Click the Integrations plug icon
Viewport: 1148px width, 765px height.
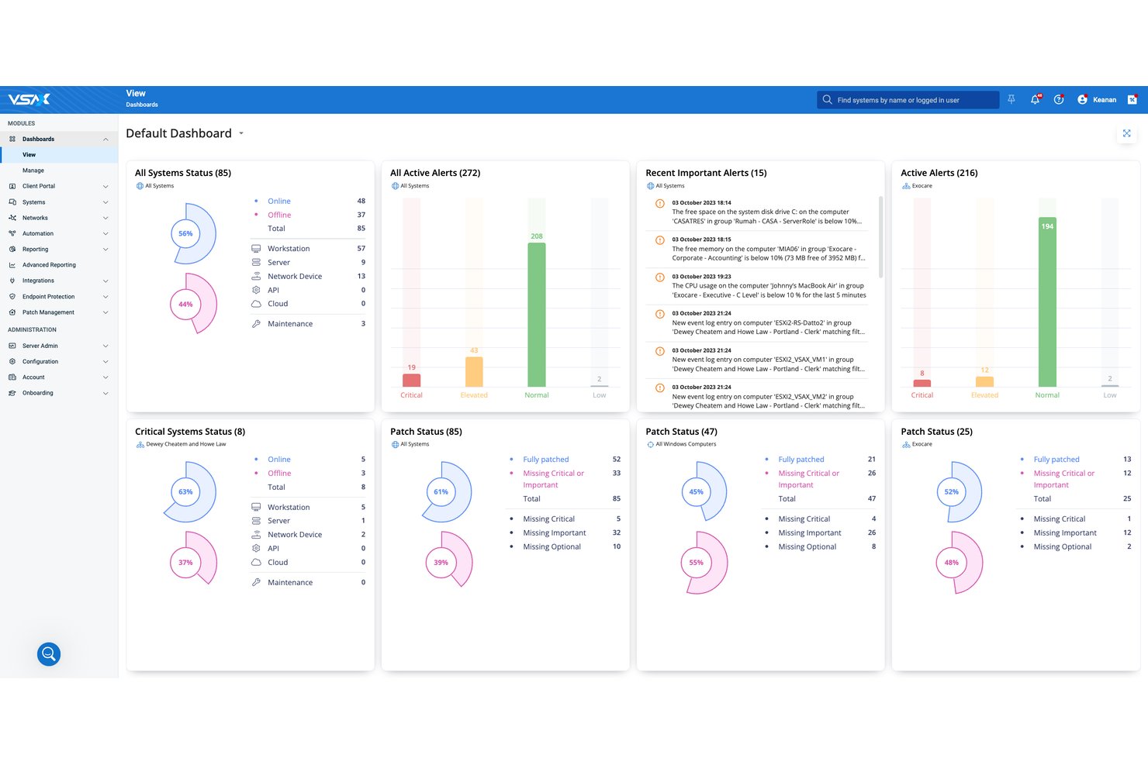(x=12, y=281)
